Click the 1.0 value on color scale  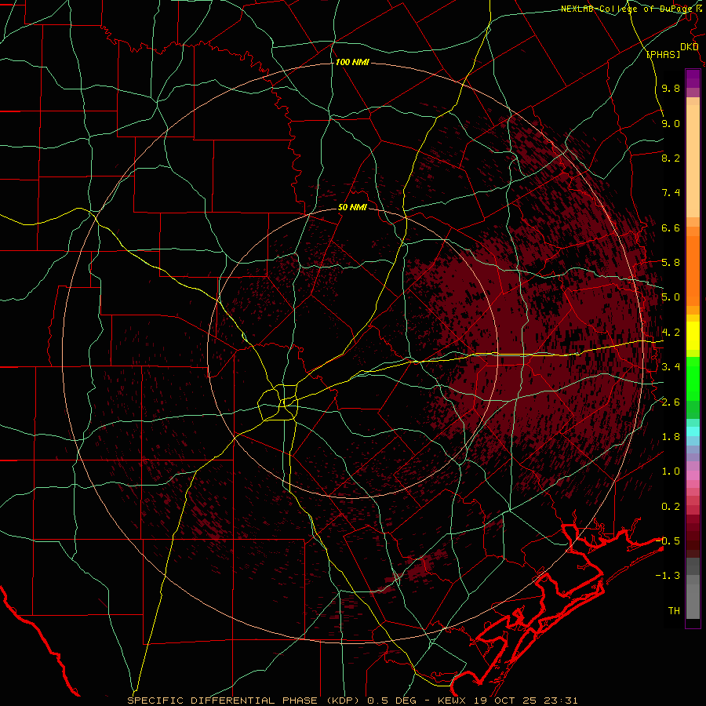[671, 471]
